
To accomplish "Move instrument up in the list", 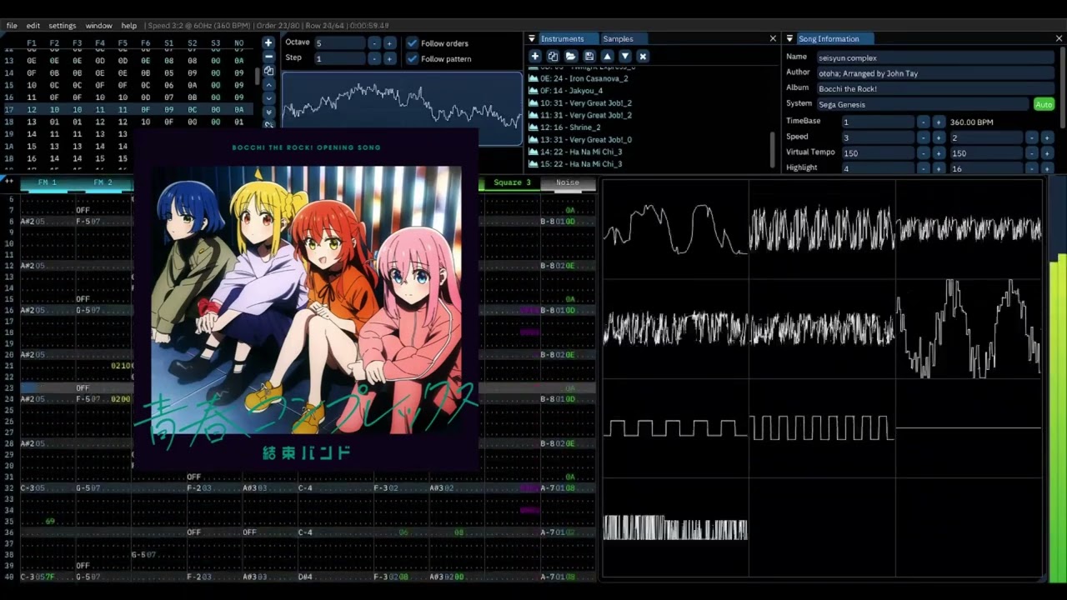I will point(607,56).
